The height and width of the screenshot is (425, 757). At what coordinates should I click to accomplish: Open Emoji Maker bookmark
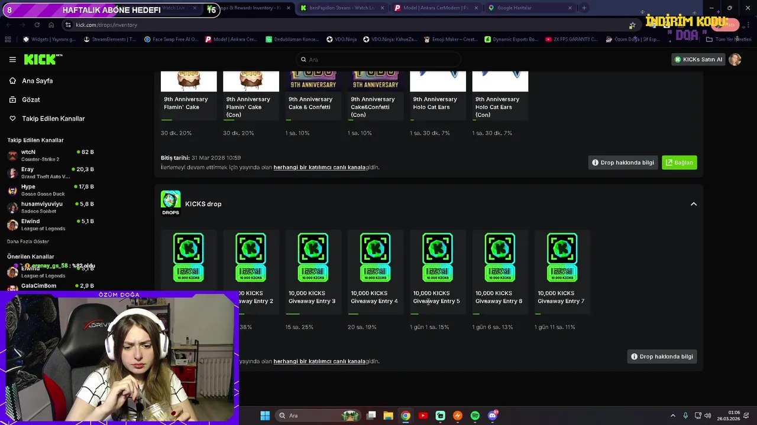pos(451,40)
